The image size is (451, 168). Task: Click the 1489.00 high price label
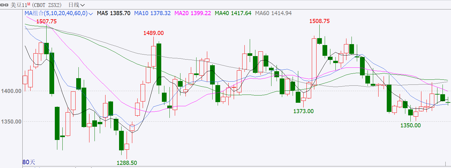[154, 33]
